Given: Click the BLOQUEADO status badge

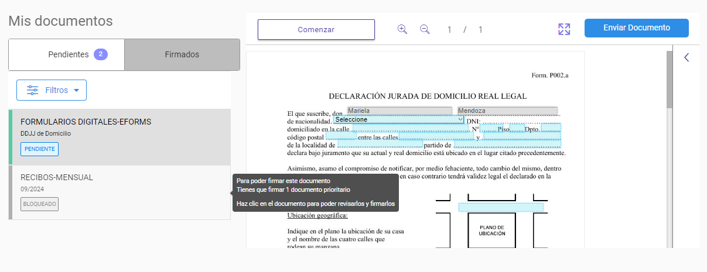Looking at the screenshot, I should pyautogui.click(x=40, y=204).
